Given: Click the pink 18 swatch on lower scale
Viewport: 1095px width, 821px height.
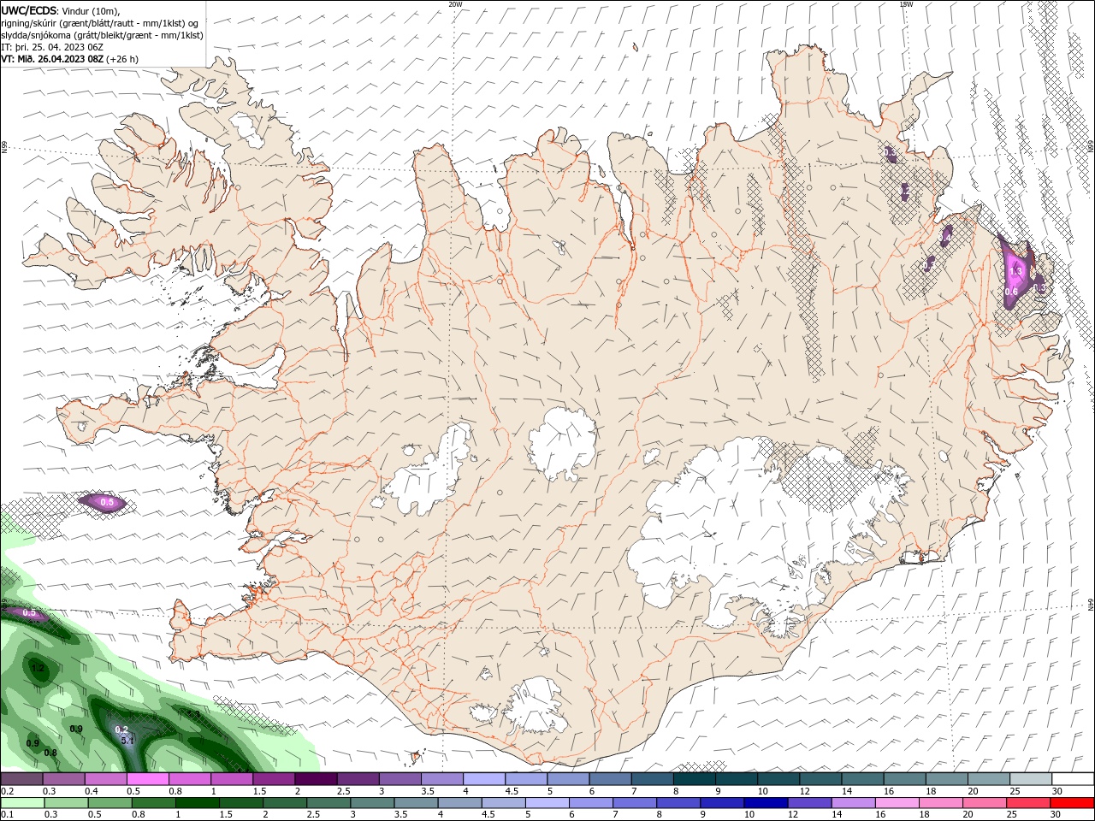Looking at the screenshot, I should [x=940, y=803].
